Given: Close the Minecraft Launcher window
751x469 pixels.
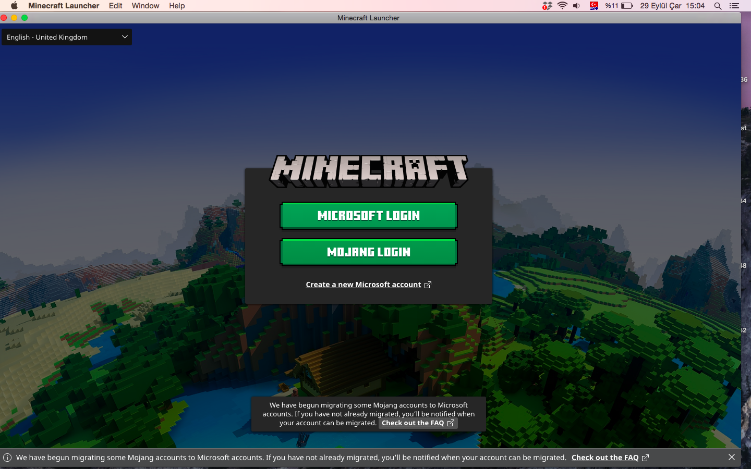Looking at the screenshot, I should pyautogui.click(x=4, y=18).
